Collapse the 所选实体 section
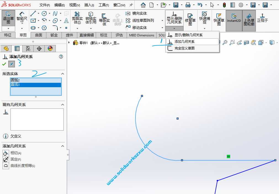This screenshot has height=194, width=279. [x=63, y=74]
